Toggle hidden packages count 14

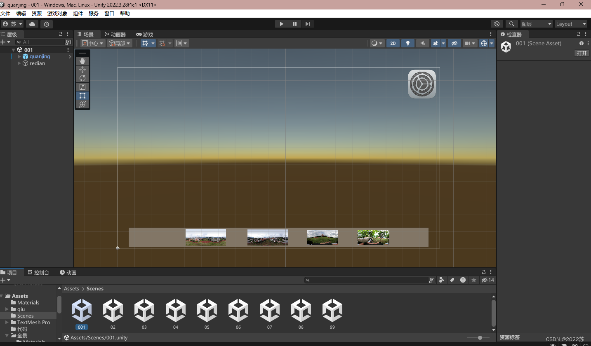[488, 280]
